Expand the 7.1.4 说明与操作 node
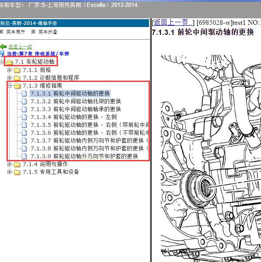Screen dimensions: 261x262 pyautogui.click(x=9, y=164)
